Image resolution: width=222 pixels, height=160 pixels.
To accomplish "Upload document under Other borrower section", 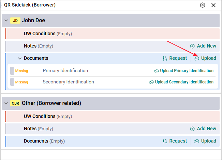I will (x=205, y=141).
